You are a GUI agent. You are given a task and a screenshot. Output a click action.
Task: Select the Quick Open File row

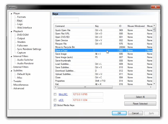point(103,30)
